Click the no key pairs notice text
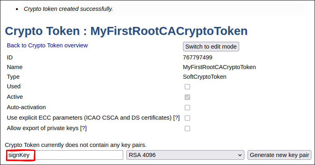Image resolution: width=315 pixels, height=165 pixels. 75,145
